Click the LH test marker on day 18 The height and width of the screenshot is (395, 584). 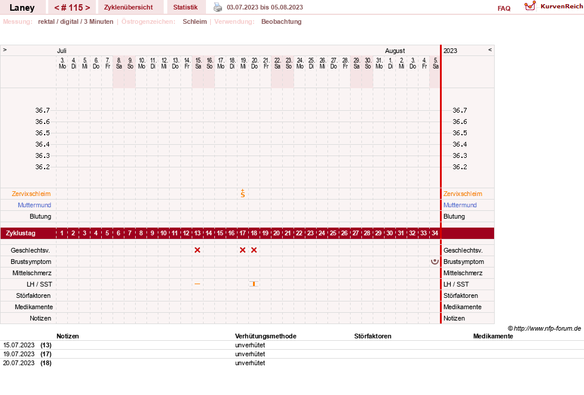click(x=254, y=284)
